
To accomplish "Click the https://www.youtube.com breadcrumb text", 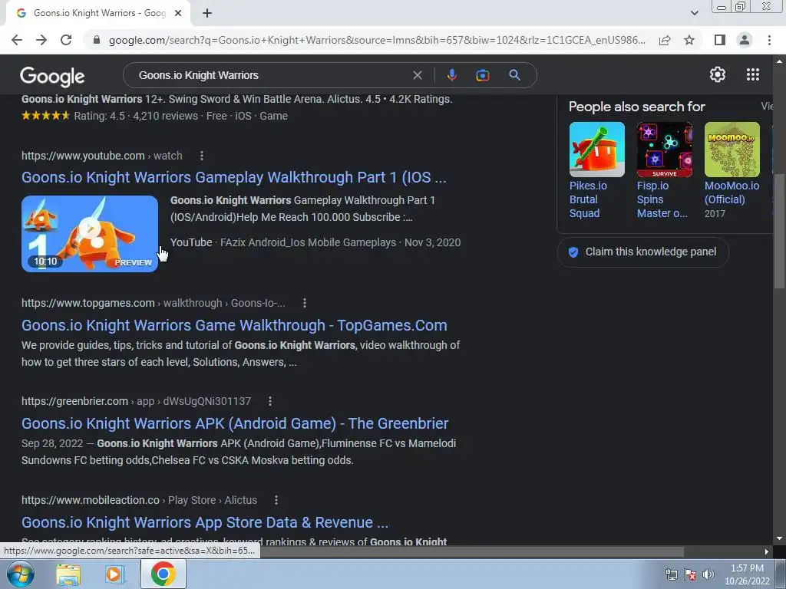I will [83, 156].
